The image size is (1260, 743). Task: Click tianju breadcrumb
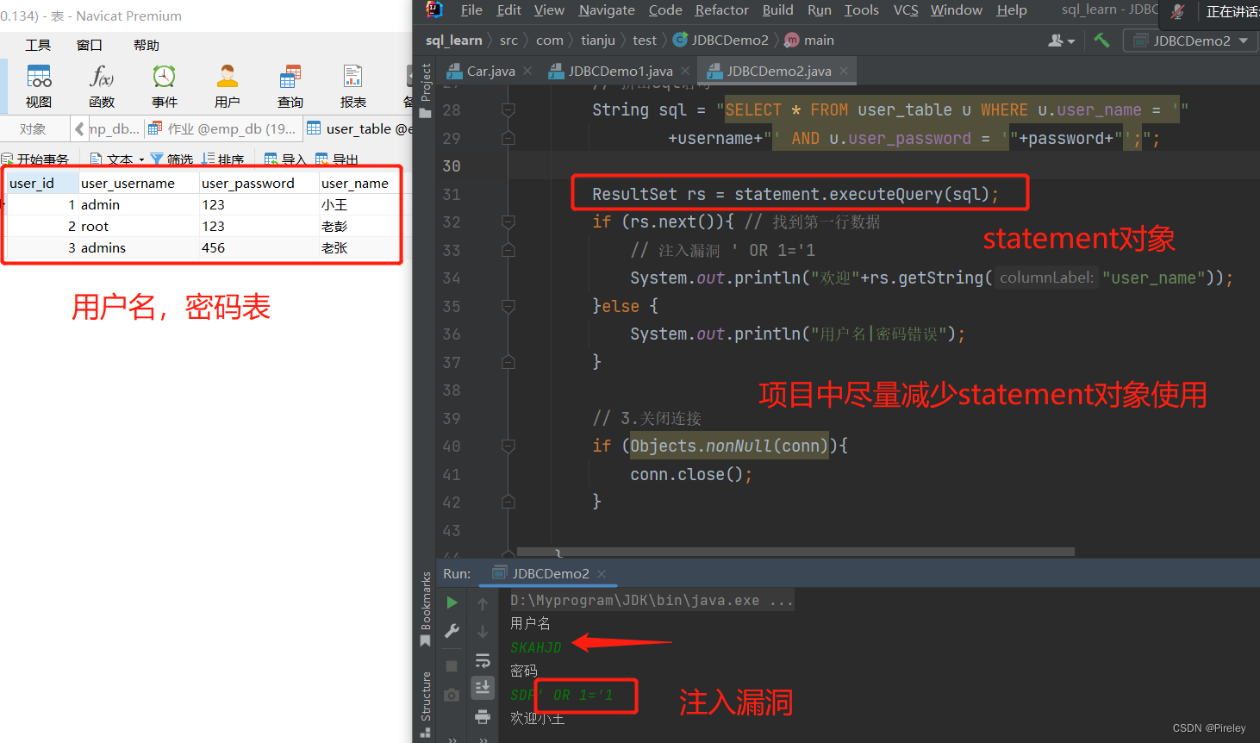tap(598, 40)
